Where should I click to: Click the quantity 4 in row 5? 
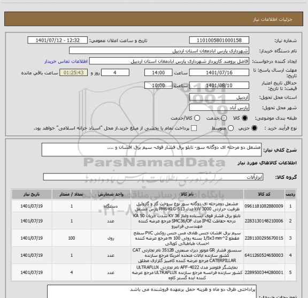point(72,272)
